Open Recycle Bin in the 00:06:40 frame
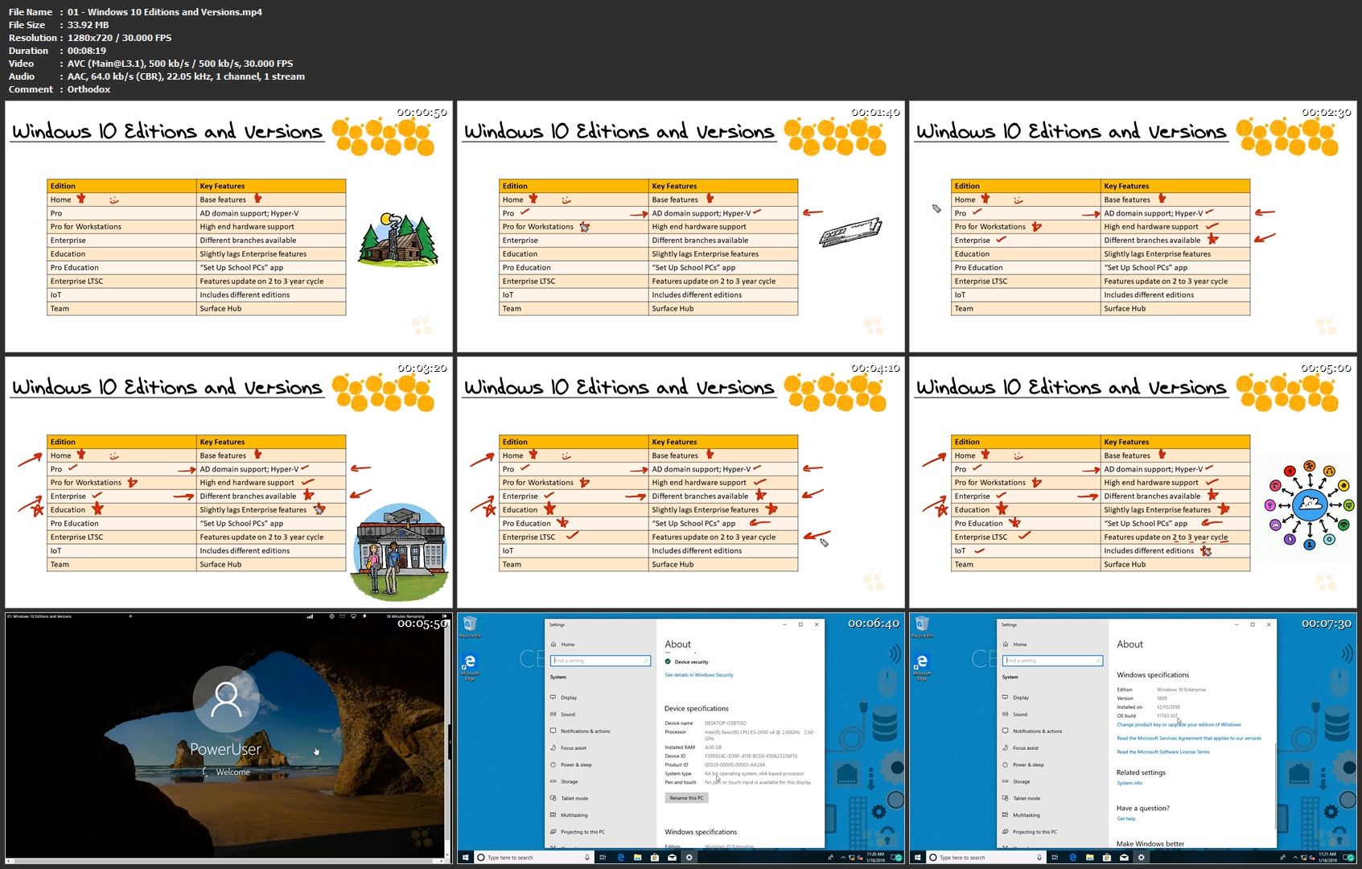Screen dimensions: 1362x869 click(470, 626)
